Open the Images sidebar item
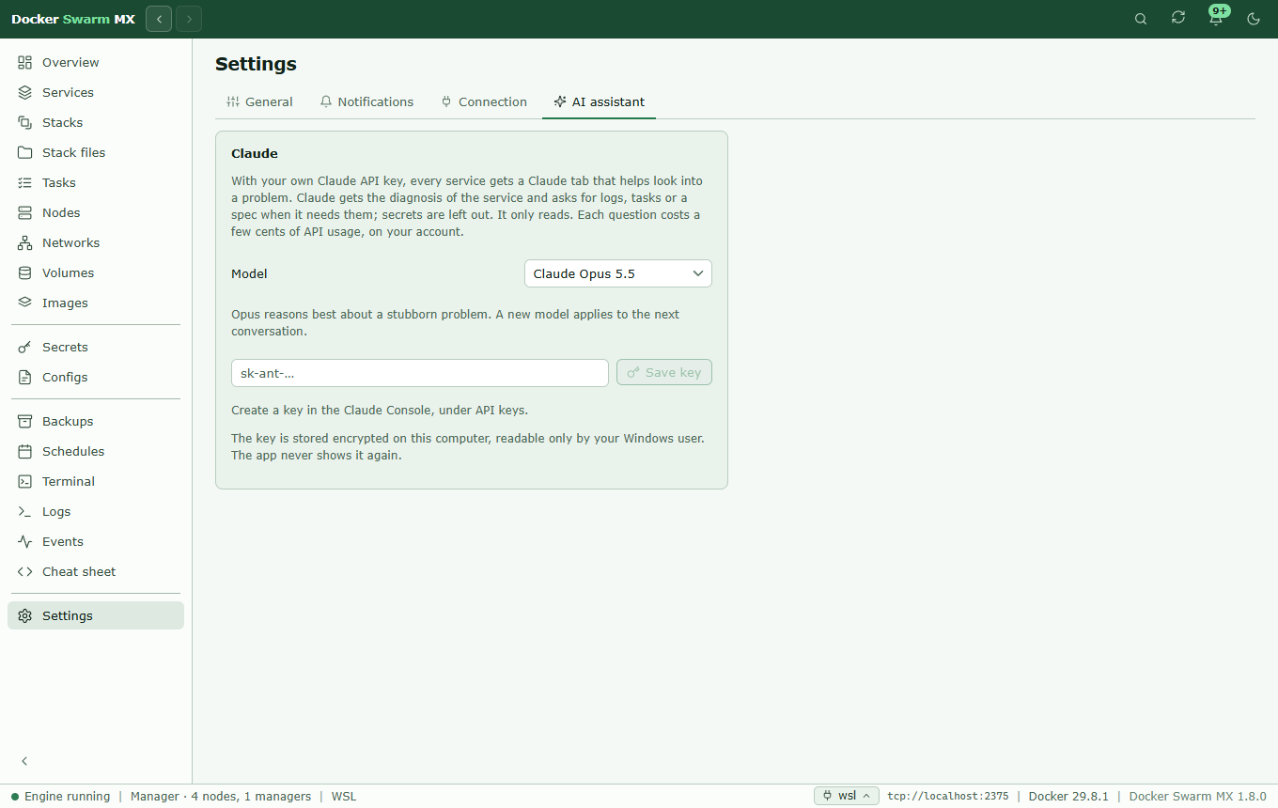 tap(96, 303)
